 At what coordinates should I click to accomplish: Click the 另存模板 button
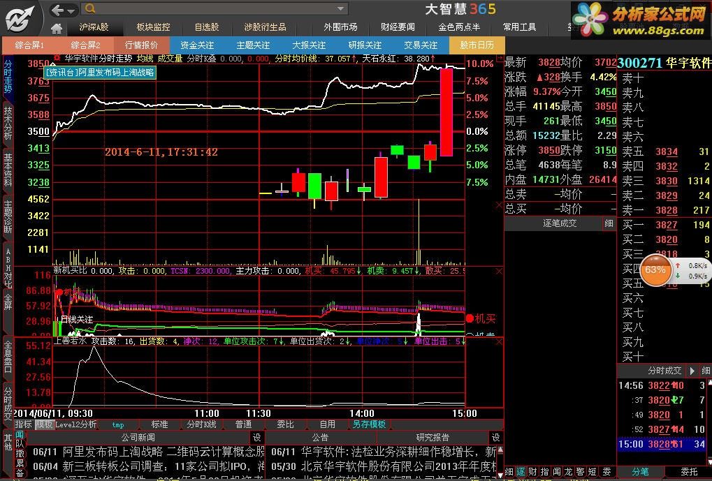(x=369, y=424)
